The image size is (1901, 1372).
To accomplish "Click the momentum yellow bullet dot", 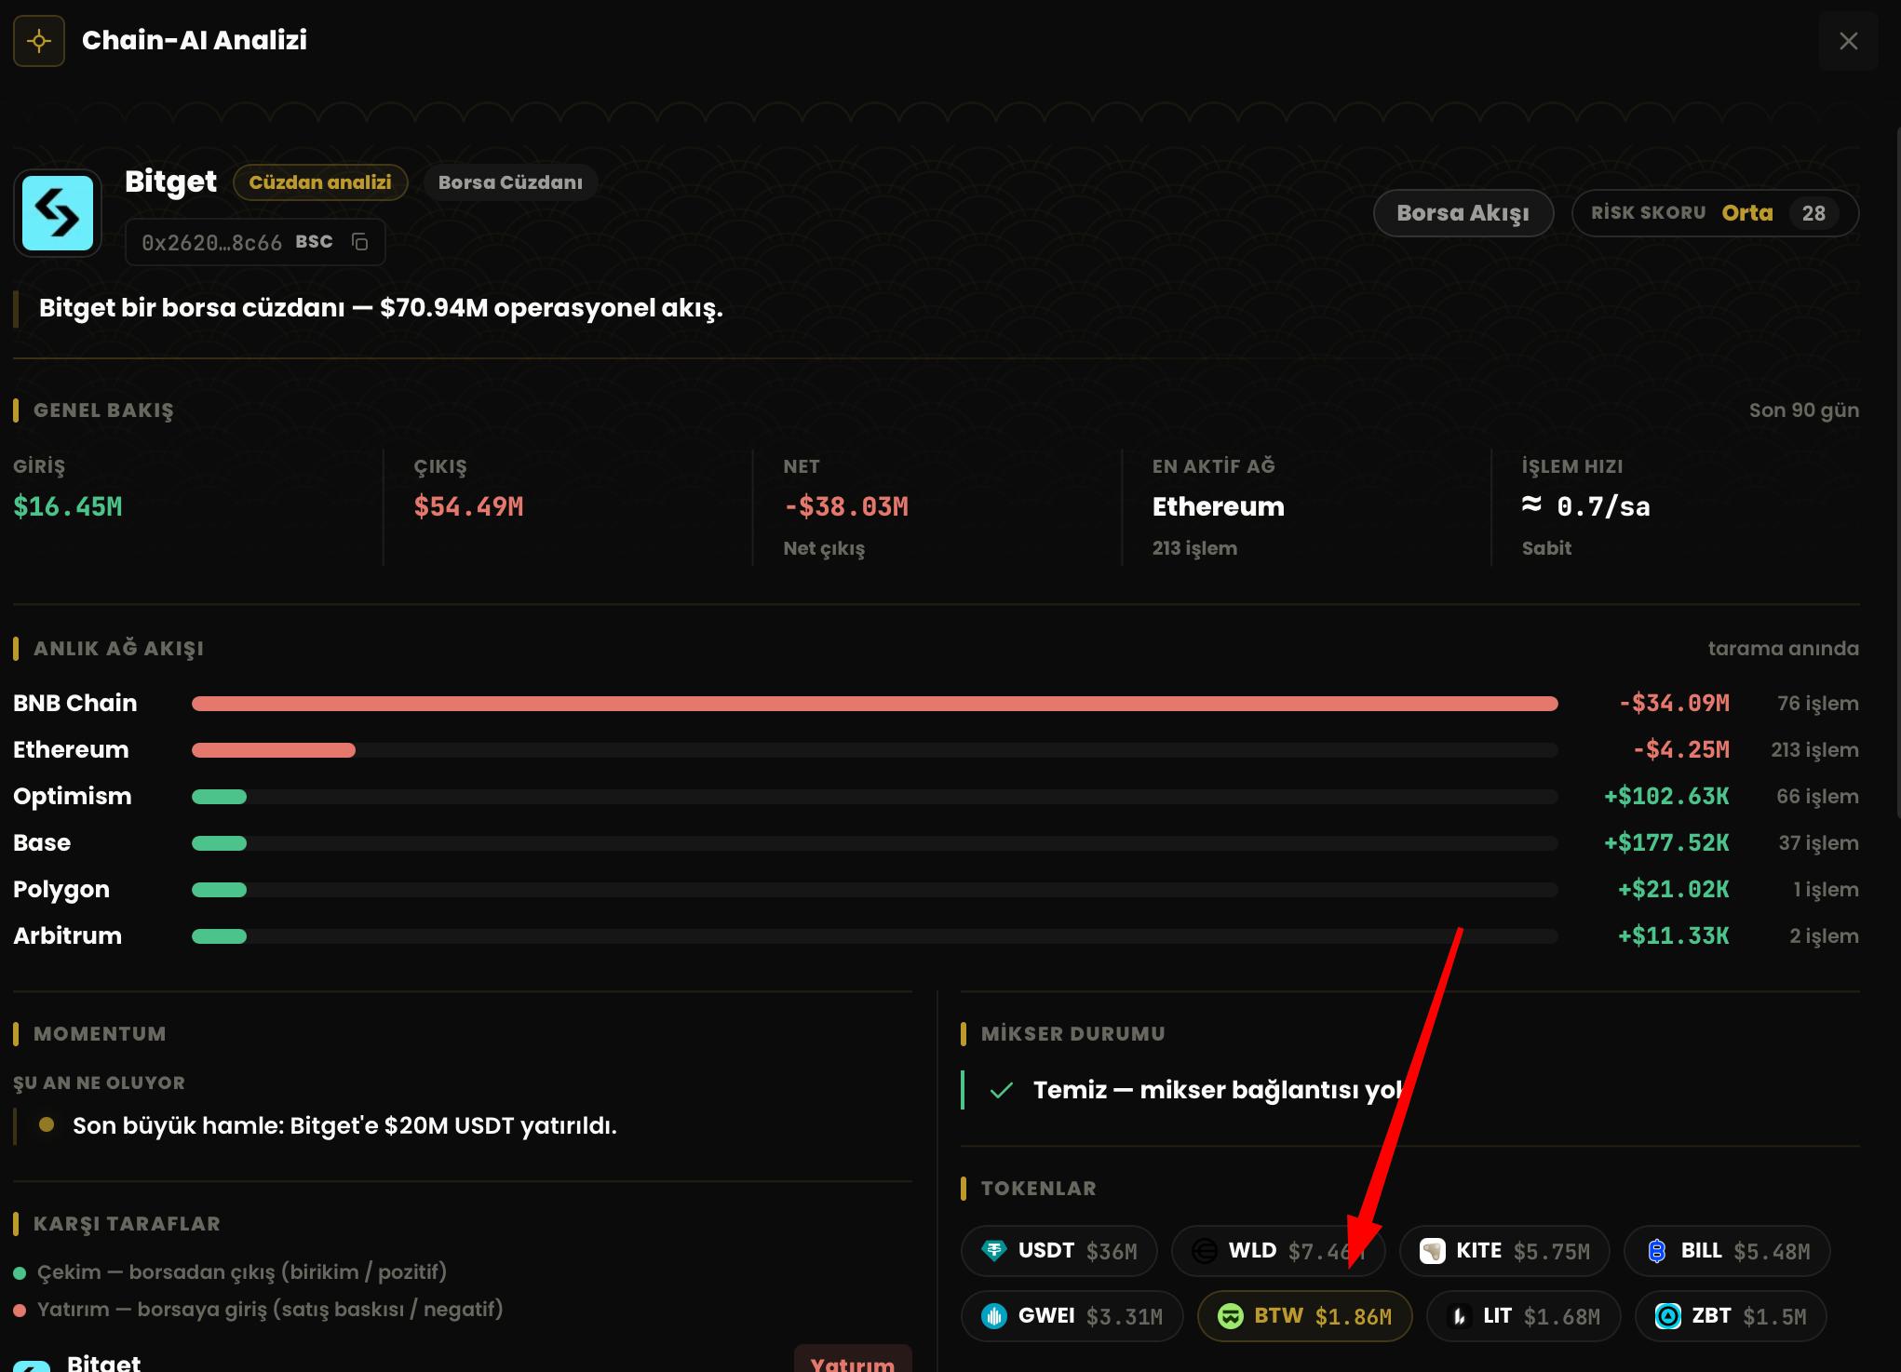I will (47, 1125).
